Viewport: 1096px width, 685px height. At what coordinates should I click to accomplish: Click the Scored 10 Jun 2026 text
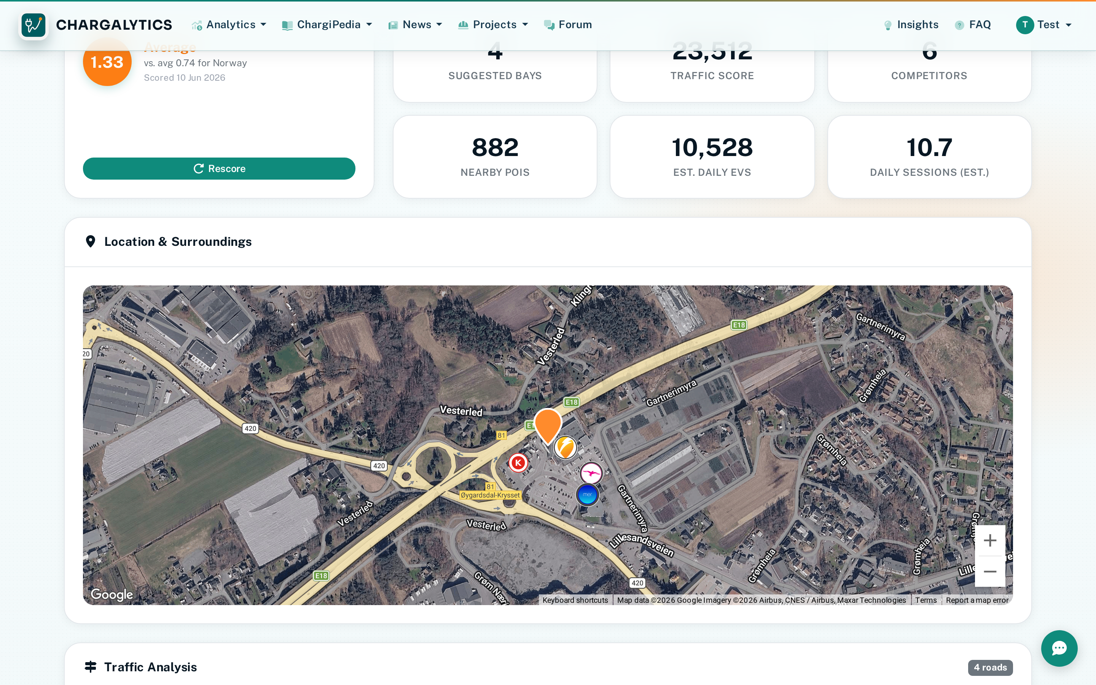184,78
